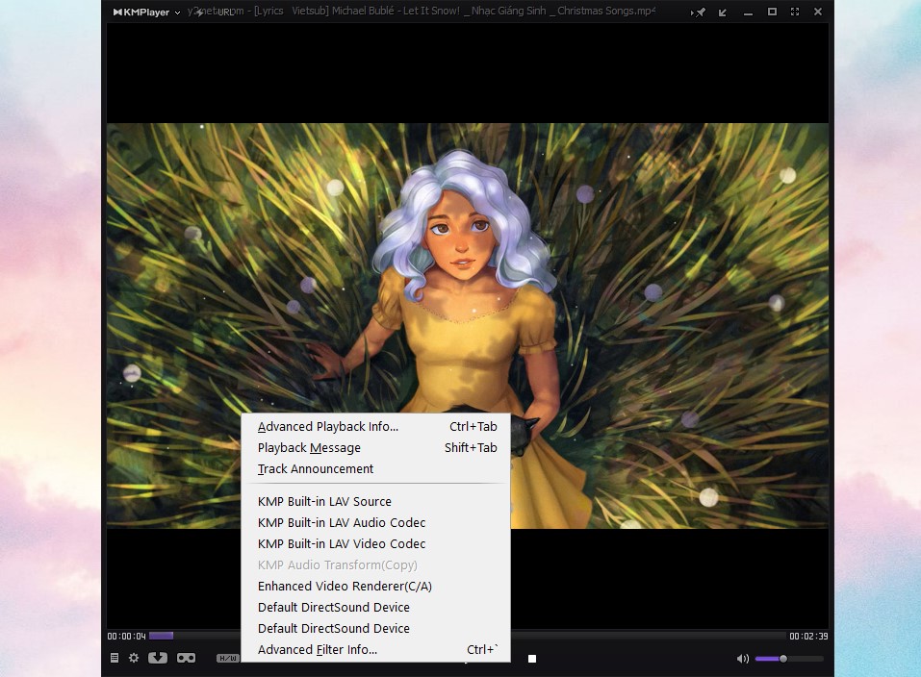Open KMP Built-in LAV Source entry
Screen dimensions: 921x677
pyautogui.click(x=324, y=502)
